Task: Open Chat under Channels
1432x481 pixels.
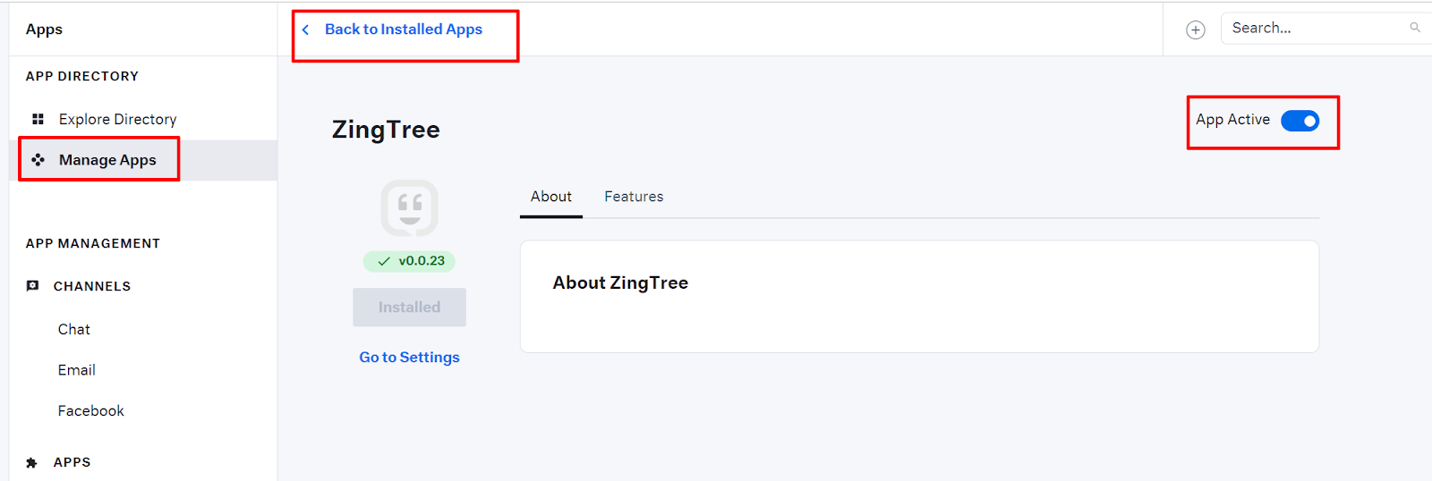Action: point(74,329)
